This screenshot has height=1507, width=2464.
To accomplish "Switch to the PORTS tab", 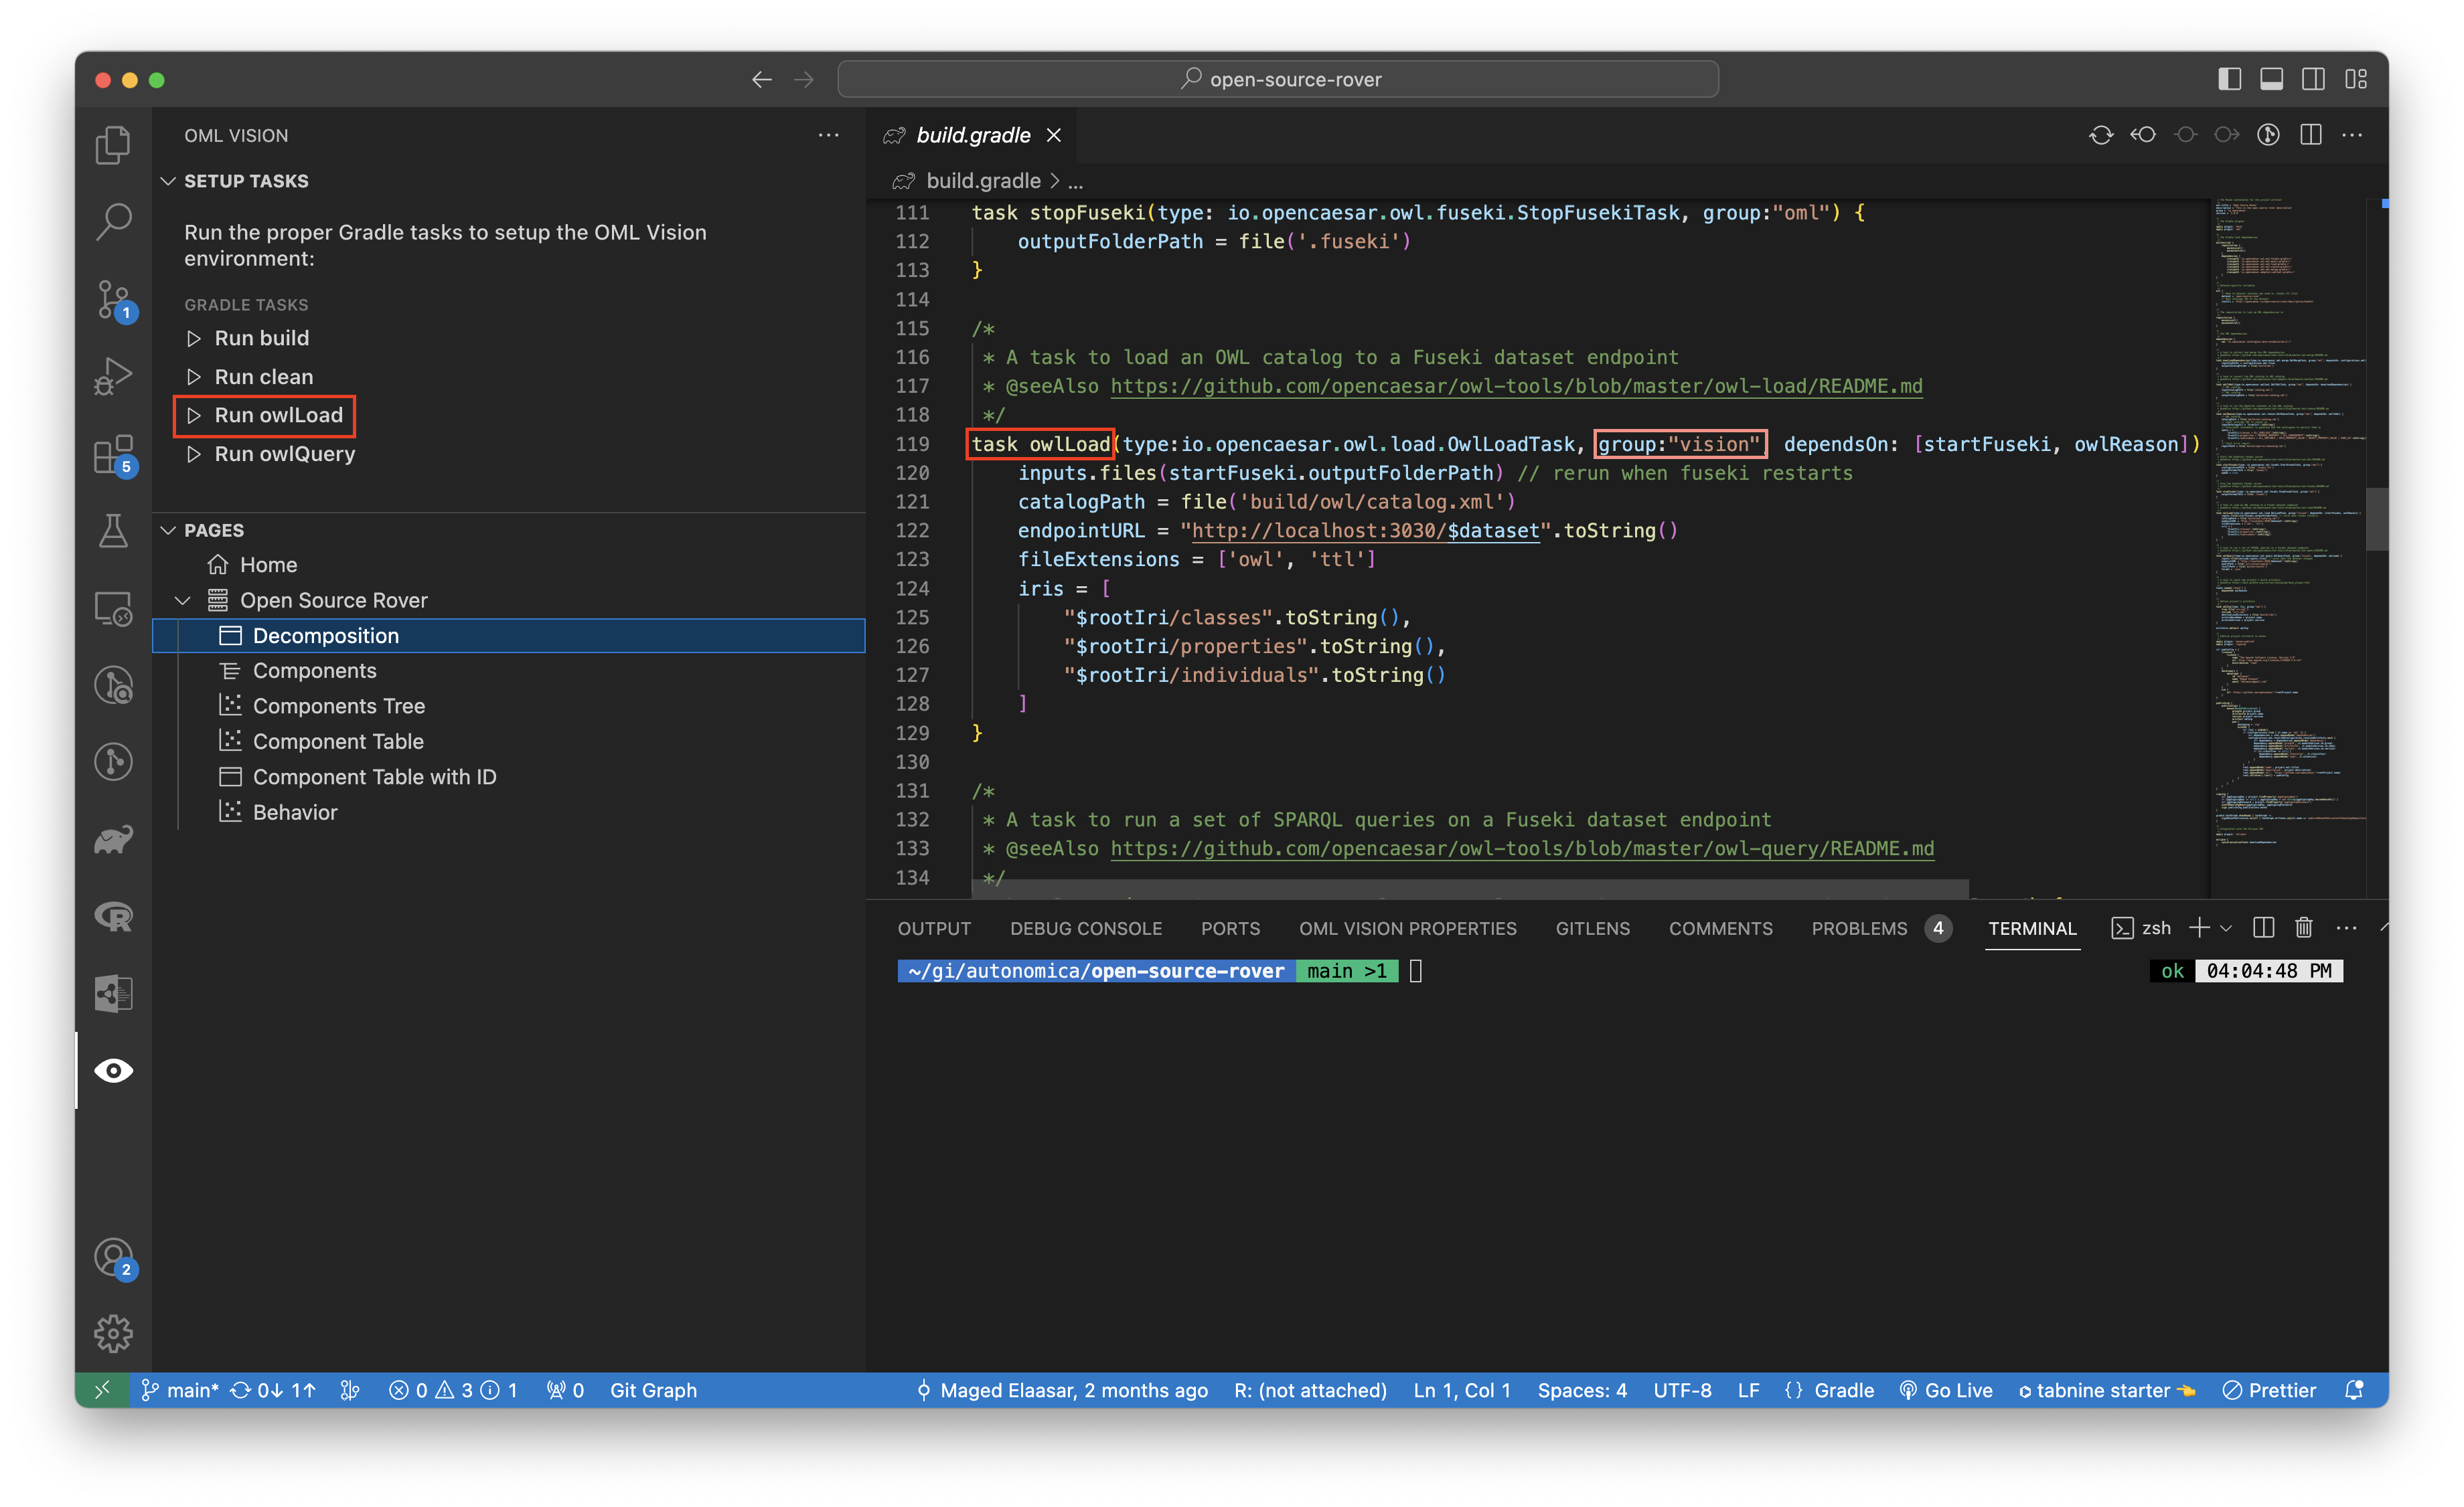I will click(1230, 928).
